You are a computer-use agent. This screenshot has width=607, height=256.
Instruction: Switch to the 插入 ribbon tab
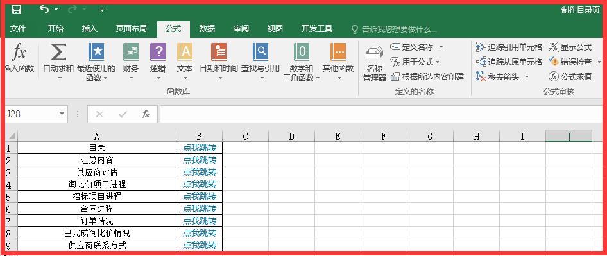tap(89, 29)
